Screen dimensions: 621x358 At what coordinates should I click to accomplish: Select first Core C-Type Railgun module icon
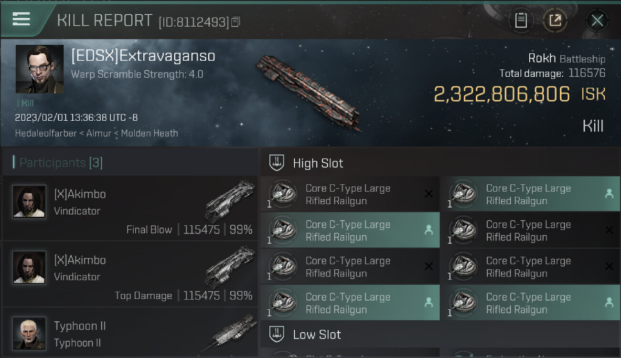click(x=283, y=194)
